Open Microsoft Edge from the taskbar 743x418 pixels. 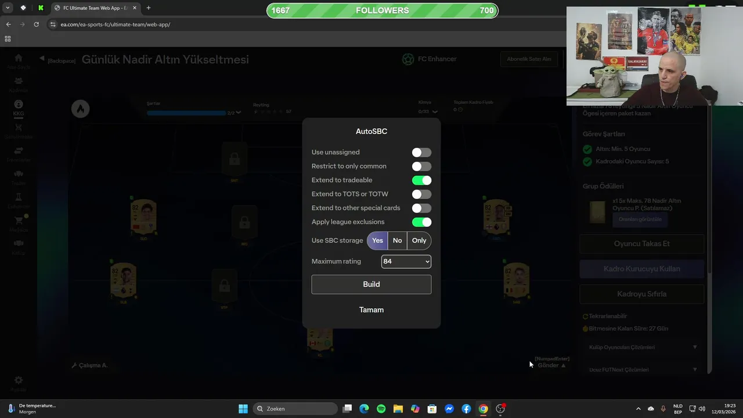point(364,409)
